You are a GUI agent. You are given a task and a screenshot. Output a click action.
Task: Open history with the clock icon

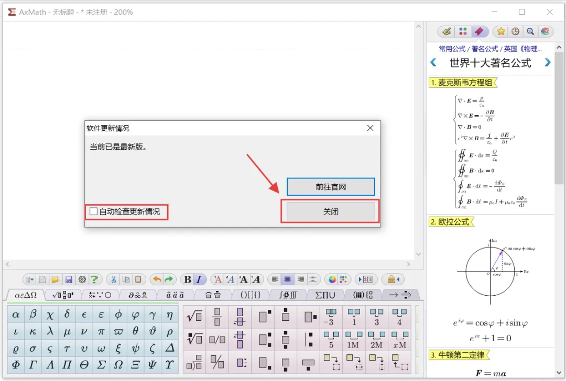[x=516, y=32]
